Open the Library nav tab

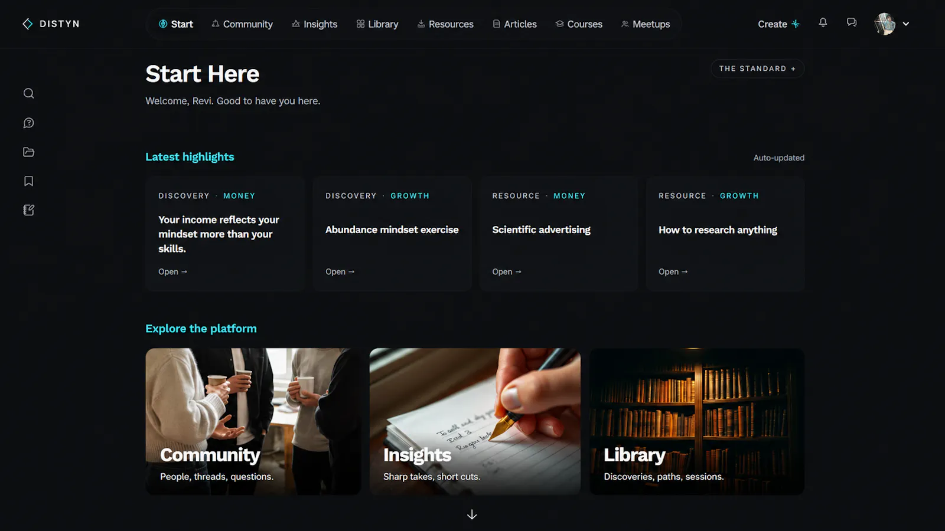click(377, 24)
